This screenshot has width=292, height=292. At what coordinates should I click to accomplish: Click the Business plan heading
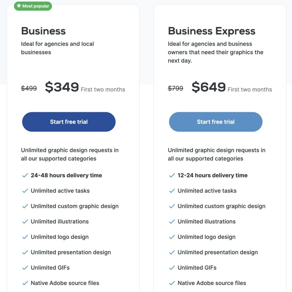(44, 31)
